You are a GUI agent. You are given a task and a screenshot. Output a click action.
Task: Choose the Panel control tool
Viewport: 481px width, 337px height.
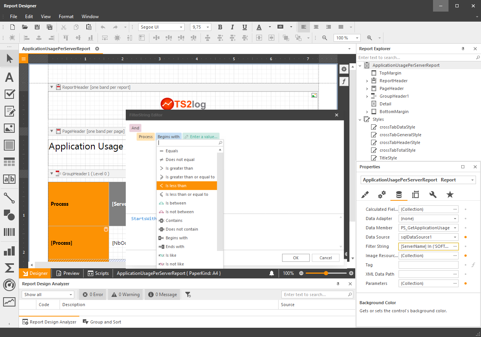(9, 145)
